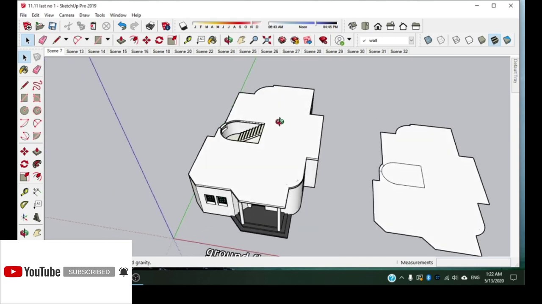Screen dimensions: 542x304
Task: Switch to the Scene 13 tab
Action: pos(75,52)
